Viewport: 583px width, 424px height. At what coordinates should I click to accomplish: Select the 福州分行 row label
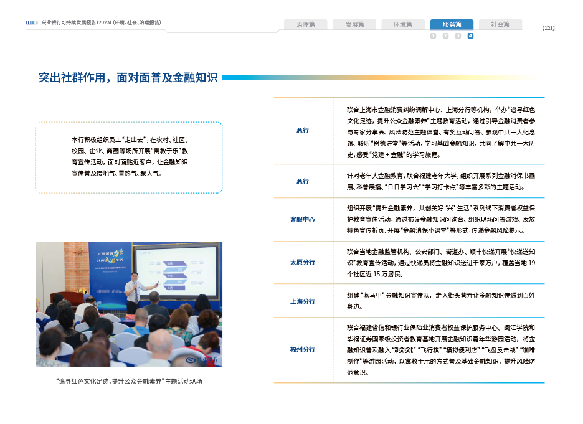click(x=303, y=349)
